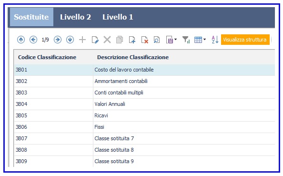283x176 pixels.
Task: Edit record with pencil document icon
Action: (95, 40)
